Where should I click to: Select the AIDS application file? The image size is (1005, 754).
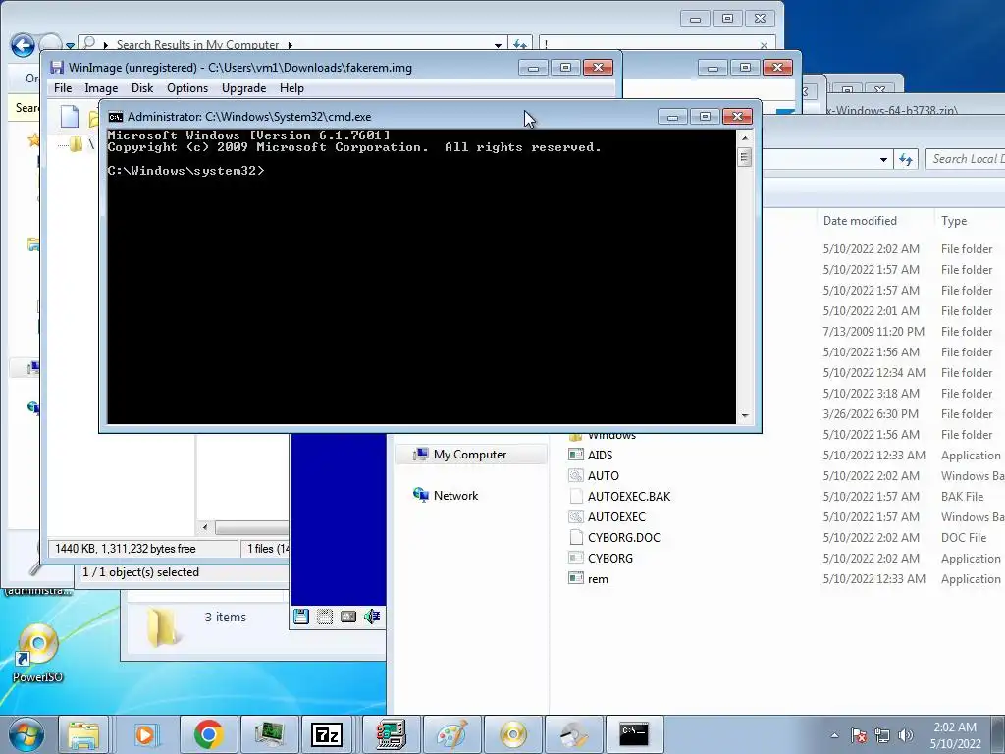pos(600,456)
